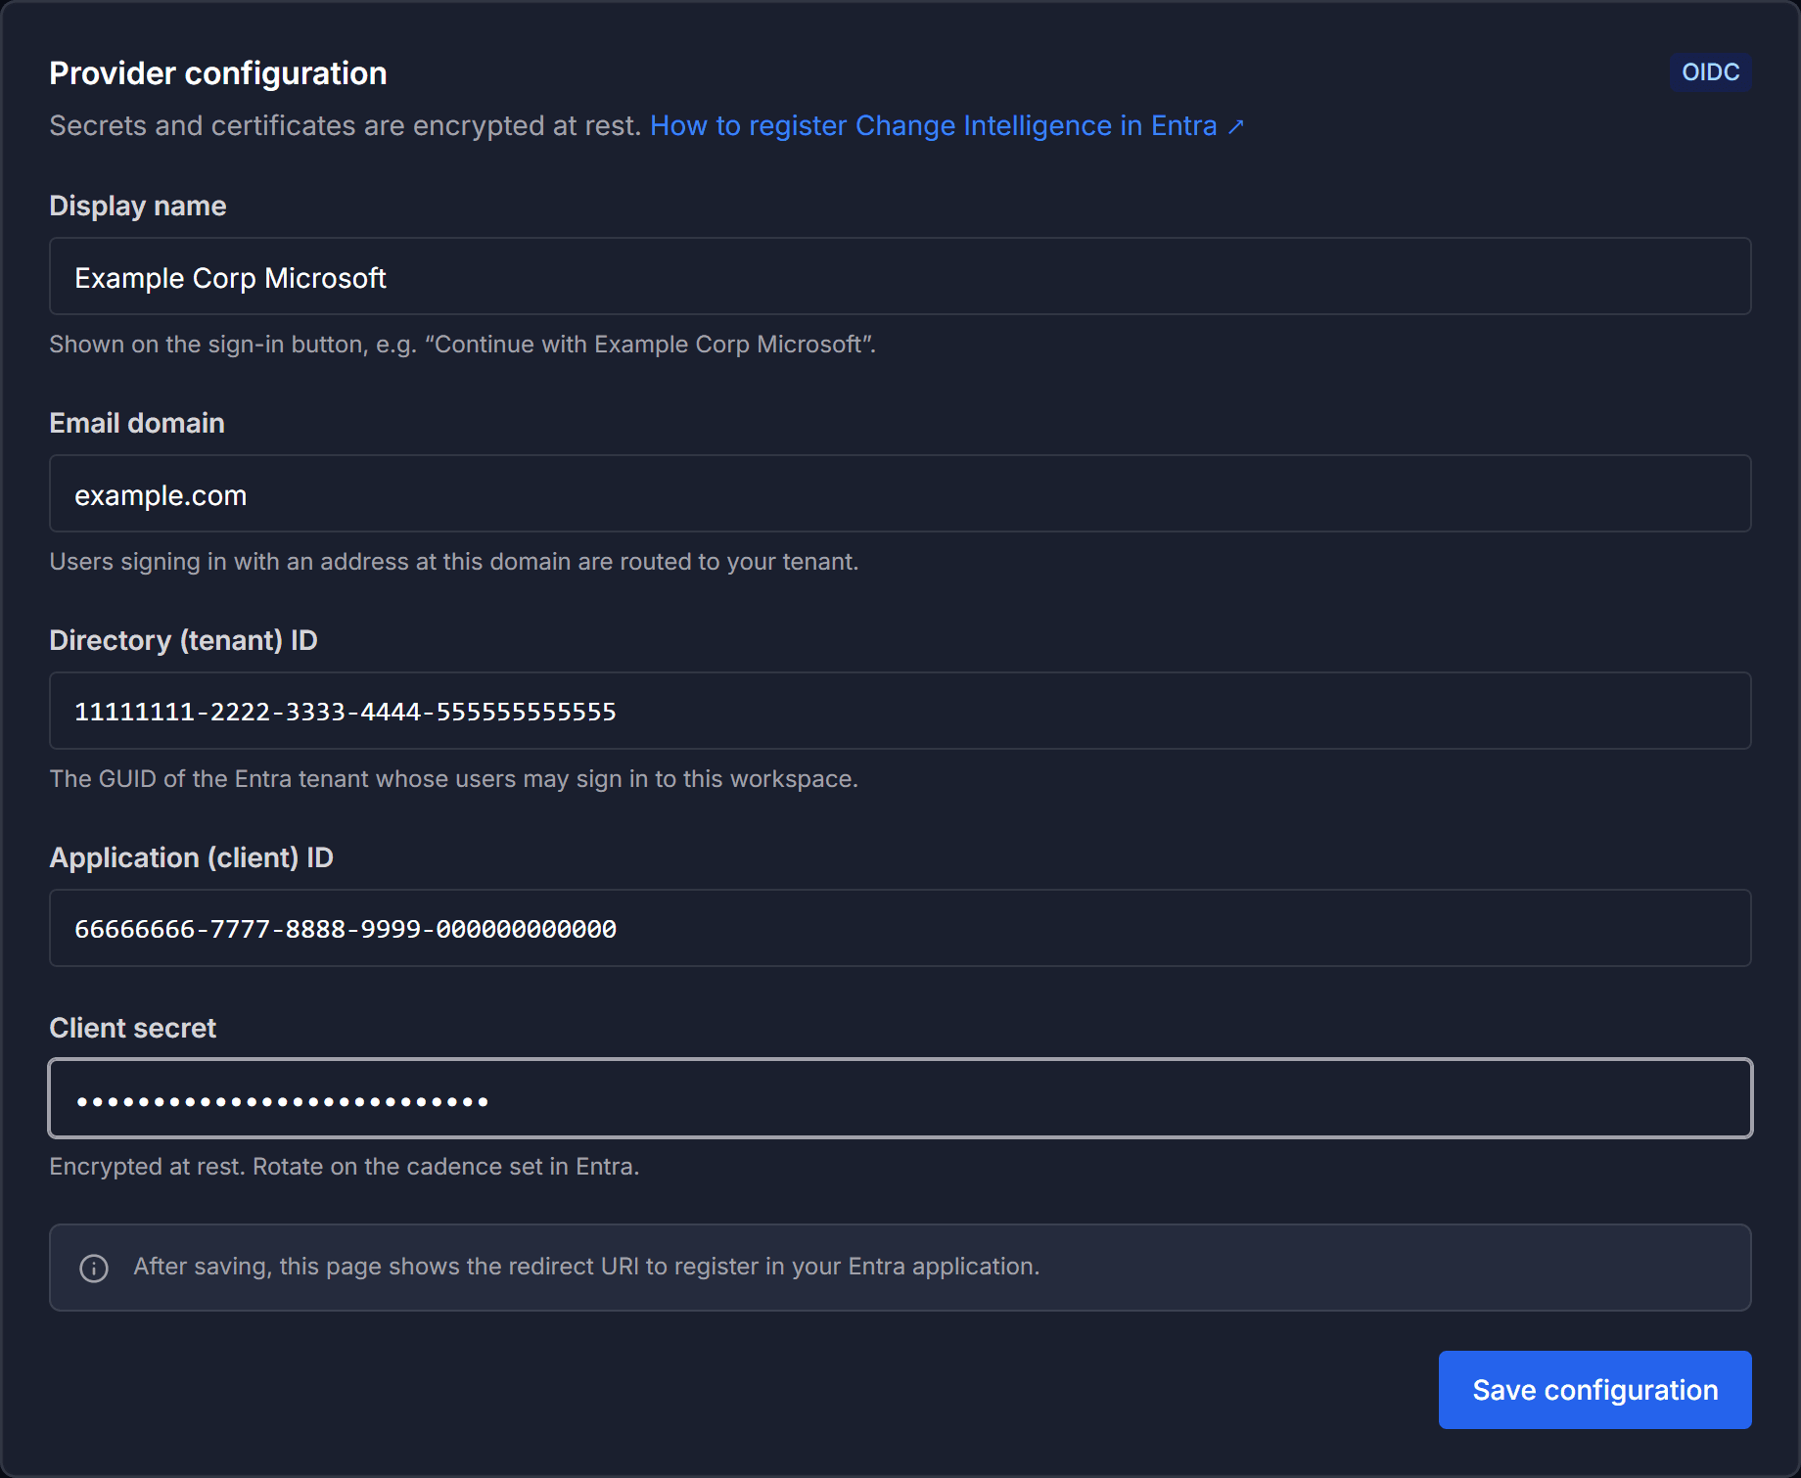Screen dimensions: 1801x1478
Task: Click 'Encrypted at rest. Rotate on the cadence' text
Action: [345, 1167]
